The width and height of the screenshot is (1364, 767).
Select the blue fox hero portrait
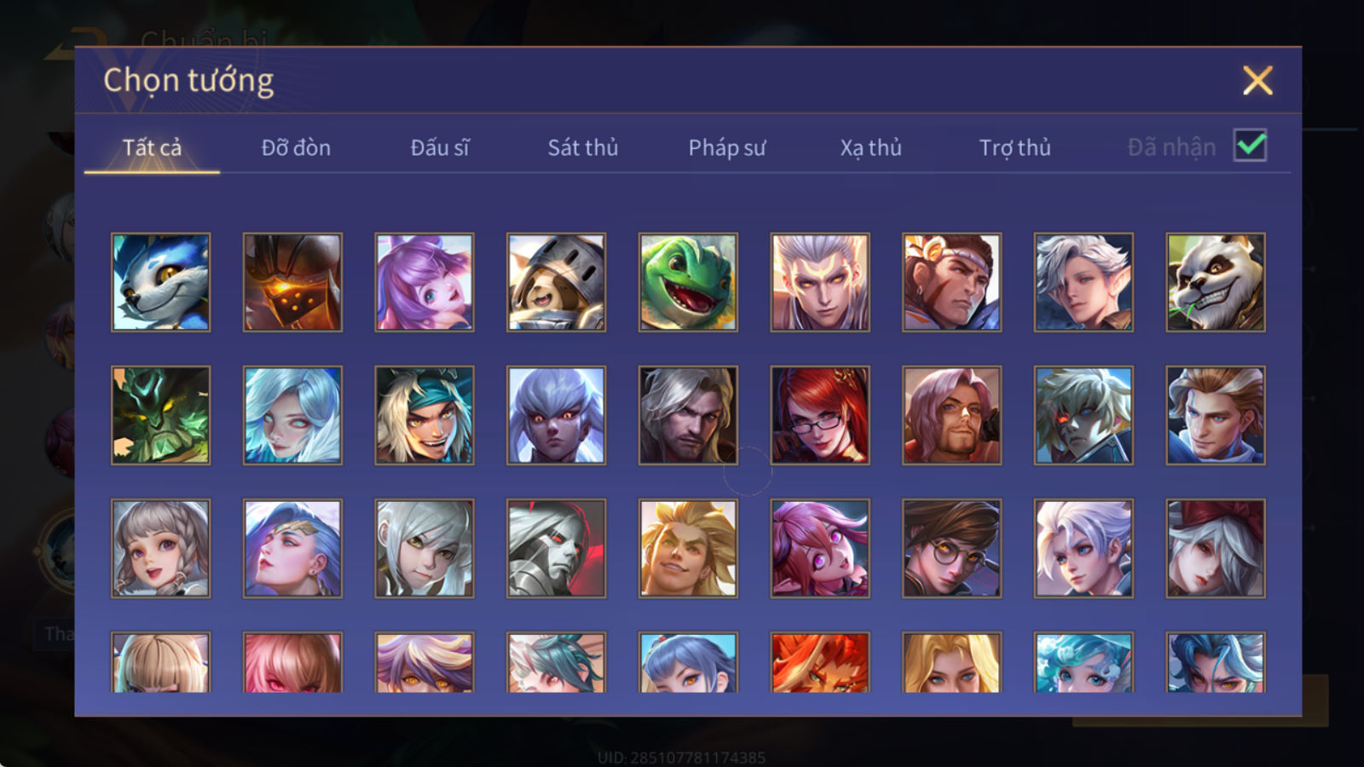160,282
